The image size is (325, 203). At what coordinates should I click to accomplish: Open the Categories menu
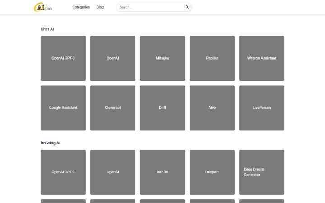pos(81,7)
